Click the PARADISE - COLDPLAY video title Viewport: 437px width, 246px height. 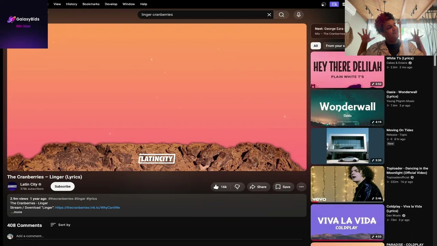pos(405,245)
